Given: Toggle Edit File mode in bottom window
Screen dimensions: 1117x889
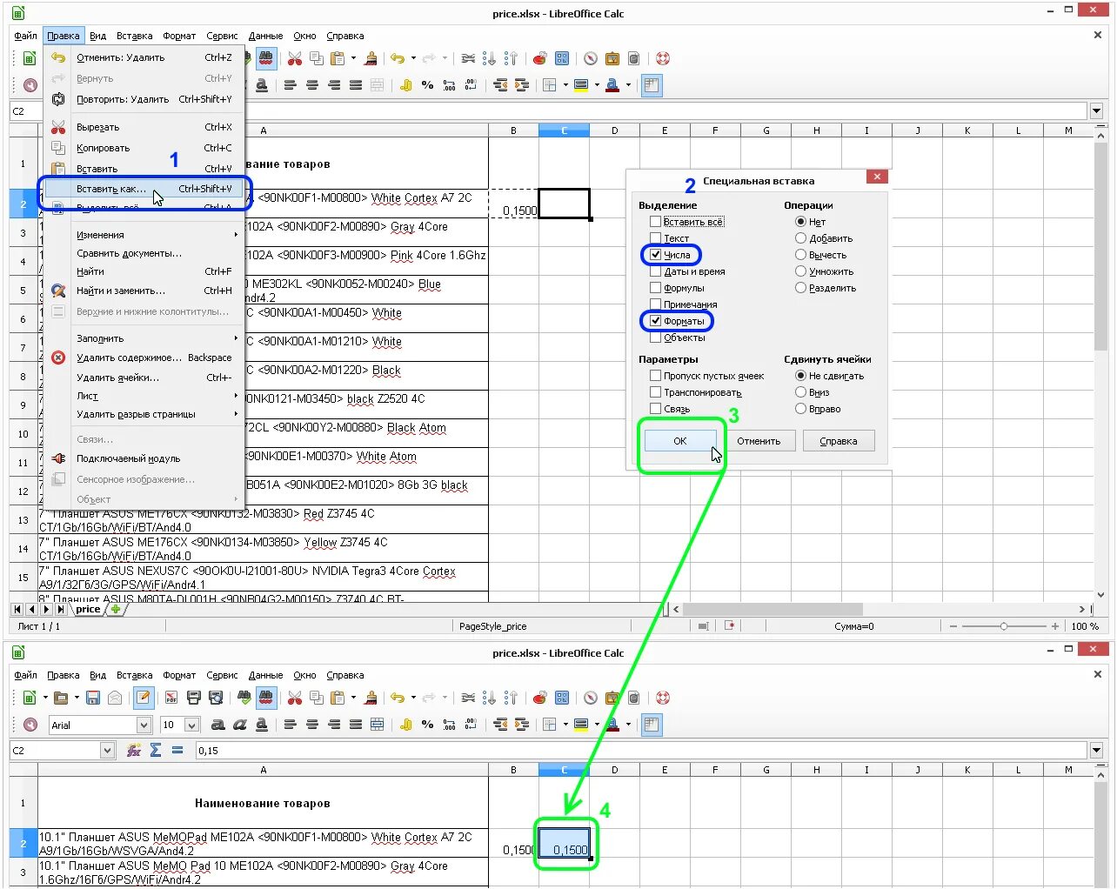Looking at the screenshot, I should [144, 698].
